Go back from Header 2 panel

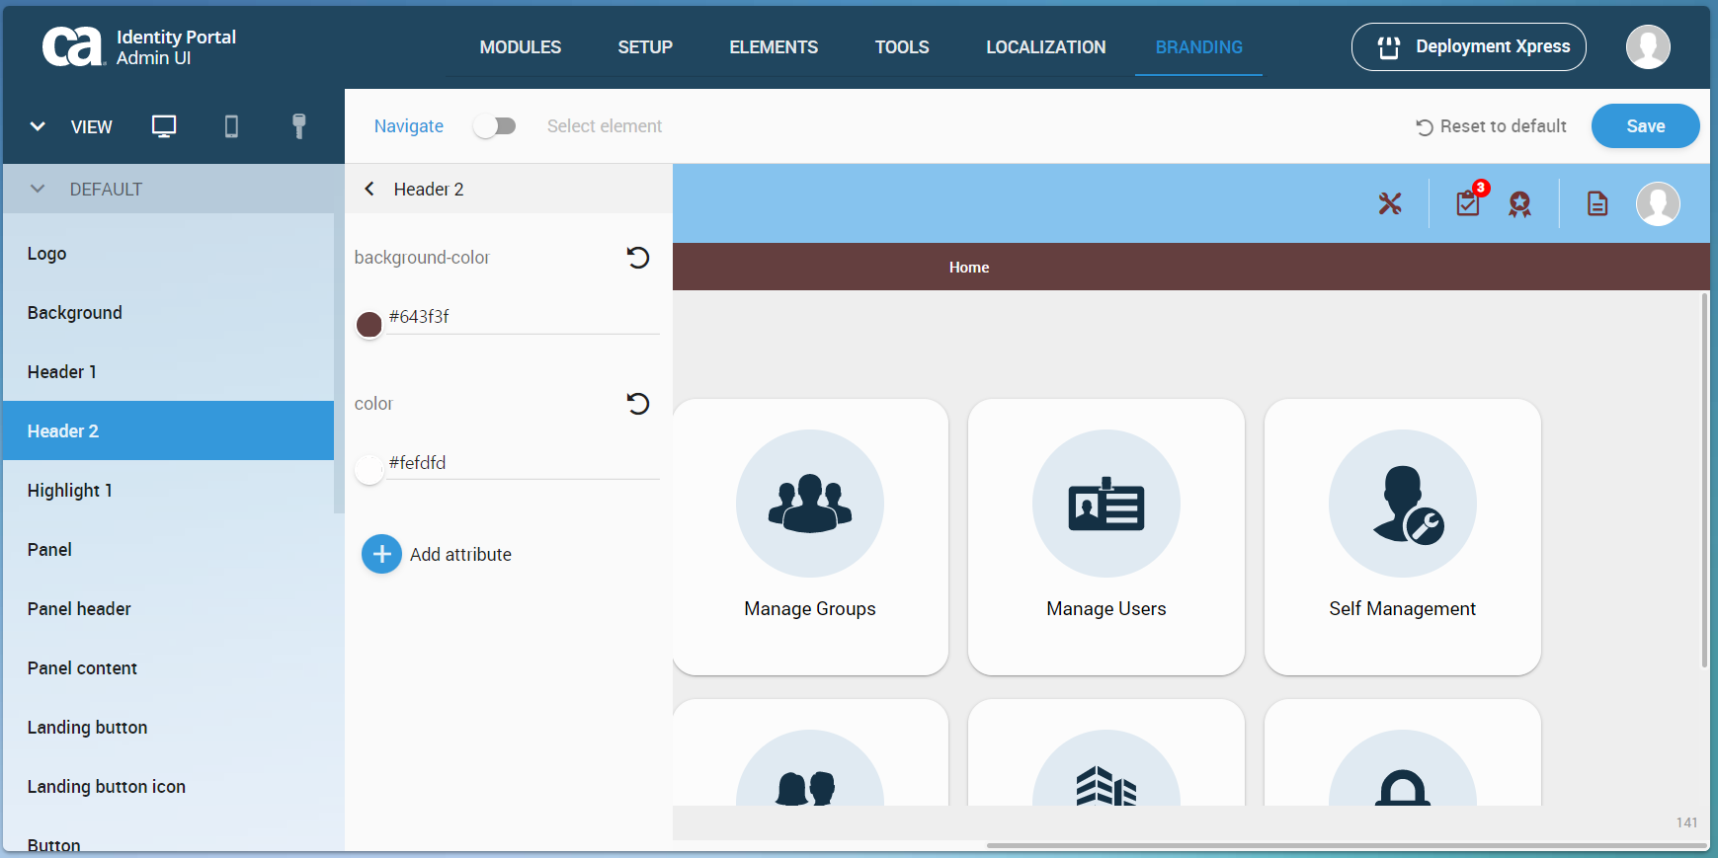(x=369, y=189)
